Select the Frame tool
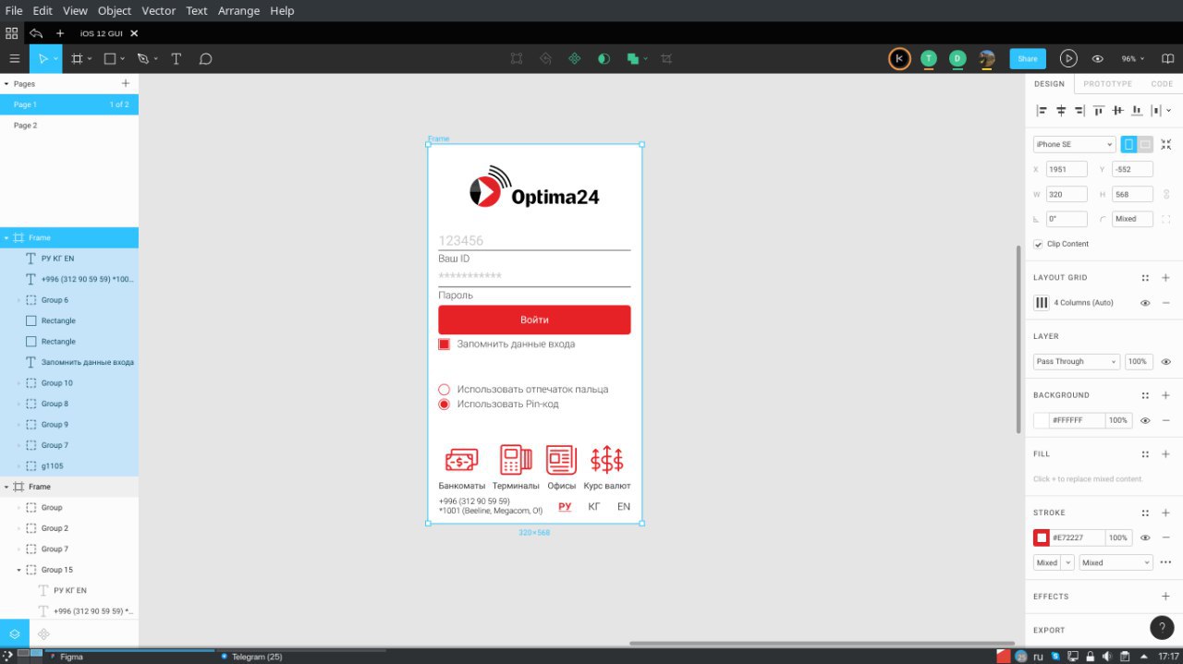The height and width of the screenshot is (664, 1183). point(77,58)
